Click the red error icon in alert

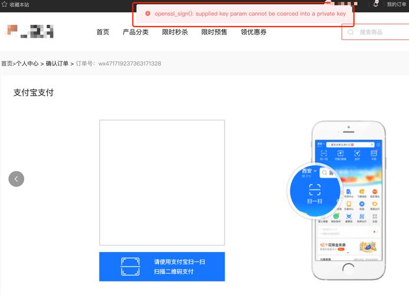(148, 14)
